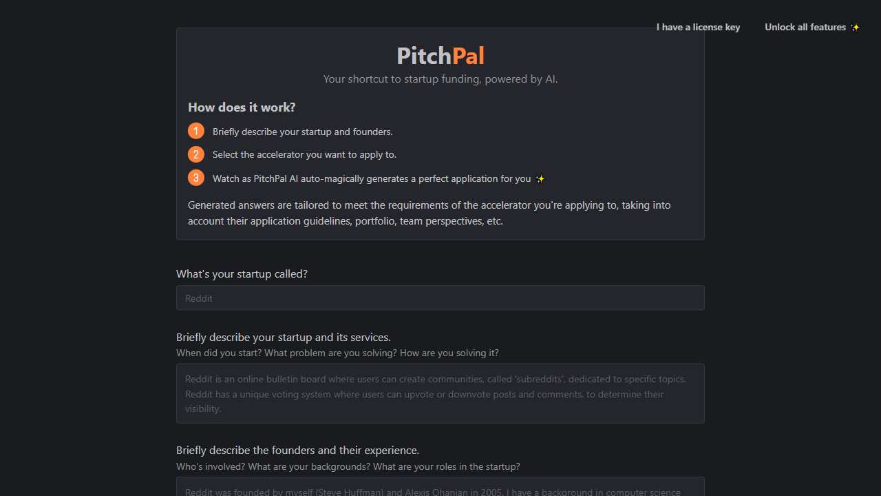
Task: Click the What's your startup called label
Action: (242, 273)
